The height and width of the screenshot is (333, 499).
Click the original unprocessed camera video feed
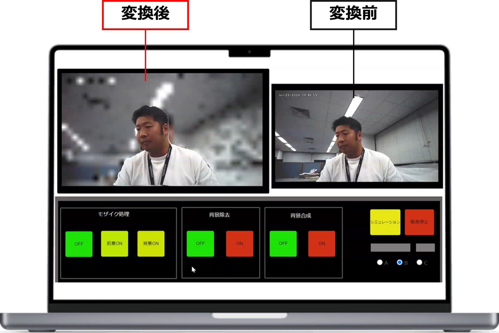pyautogui.click(x=357, y=136)
